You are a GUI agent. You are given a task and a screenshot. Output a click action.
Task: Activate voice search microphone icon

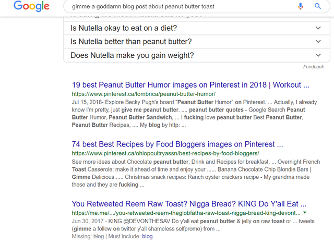click(301, 6)
